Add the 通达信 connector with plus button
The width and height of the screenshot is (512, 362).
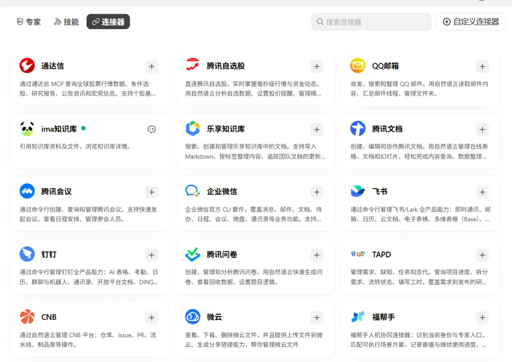(x=152, y=67)
